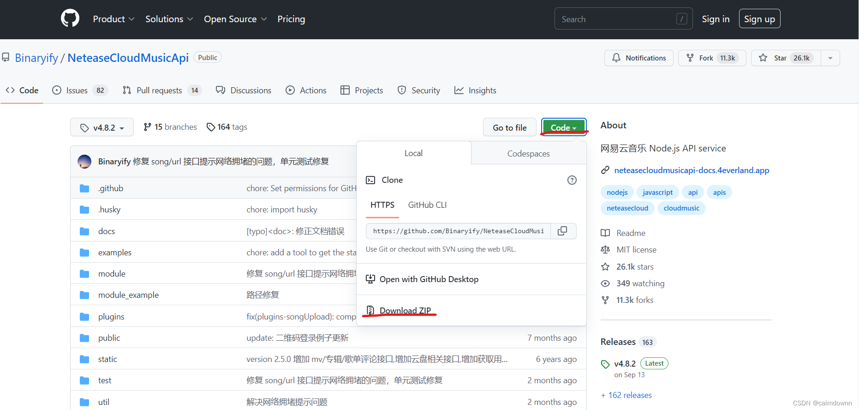Select the Codespaces tab
859x410 pixels.
pos(529,154)
